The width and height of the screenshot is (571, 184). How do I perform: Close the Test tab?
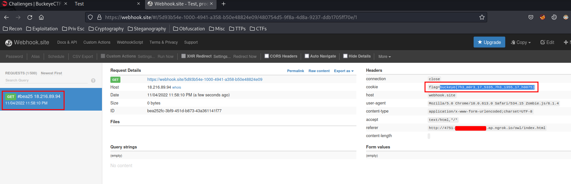[x=139, y=4]
